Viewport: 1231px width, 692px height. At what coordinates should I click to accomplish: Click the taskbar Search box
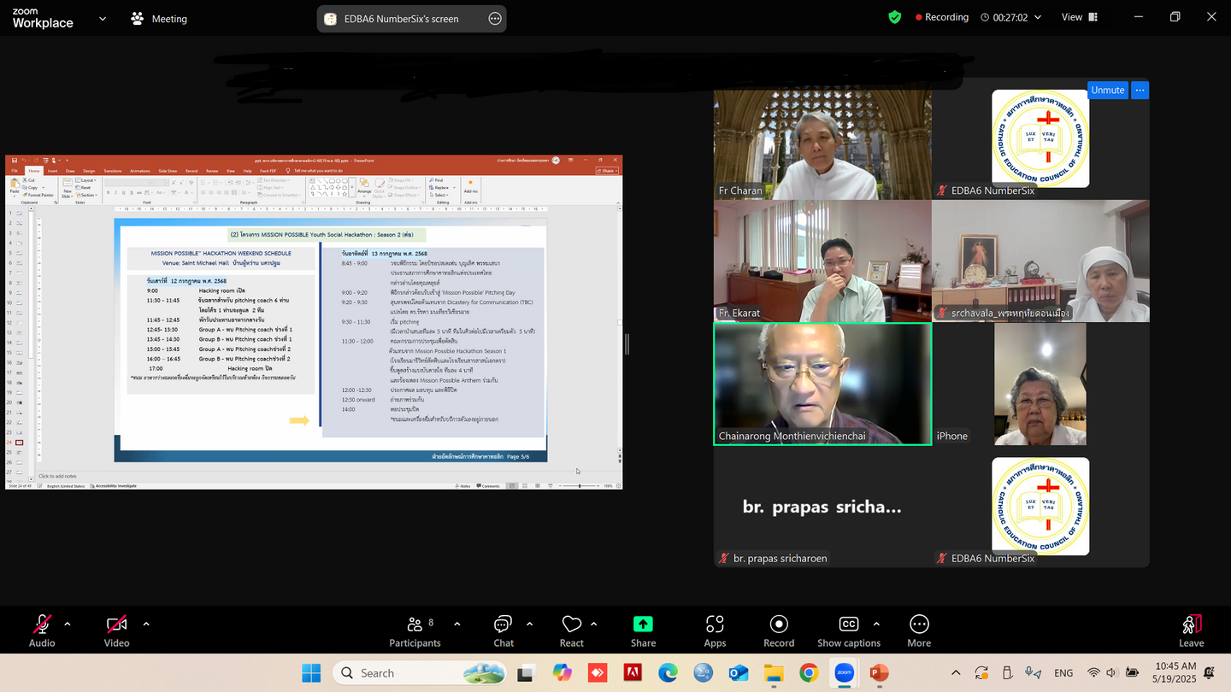click(x=421, y=673)
